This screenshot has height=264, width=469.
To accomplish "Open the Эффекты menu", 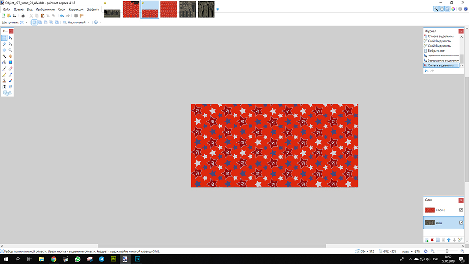I will (x=93, y=9).
